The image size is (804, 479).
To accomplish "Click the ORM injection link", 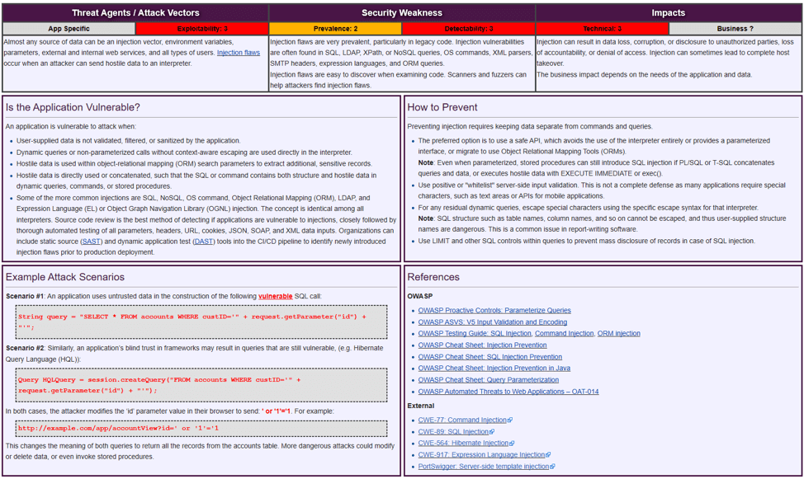I will click(x=619, y=334).
